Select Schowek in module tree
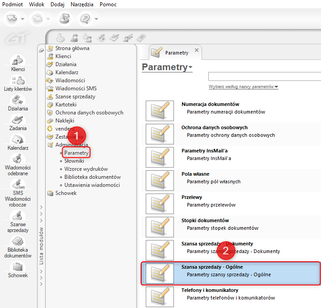 pos(66,193)
